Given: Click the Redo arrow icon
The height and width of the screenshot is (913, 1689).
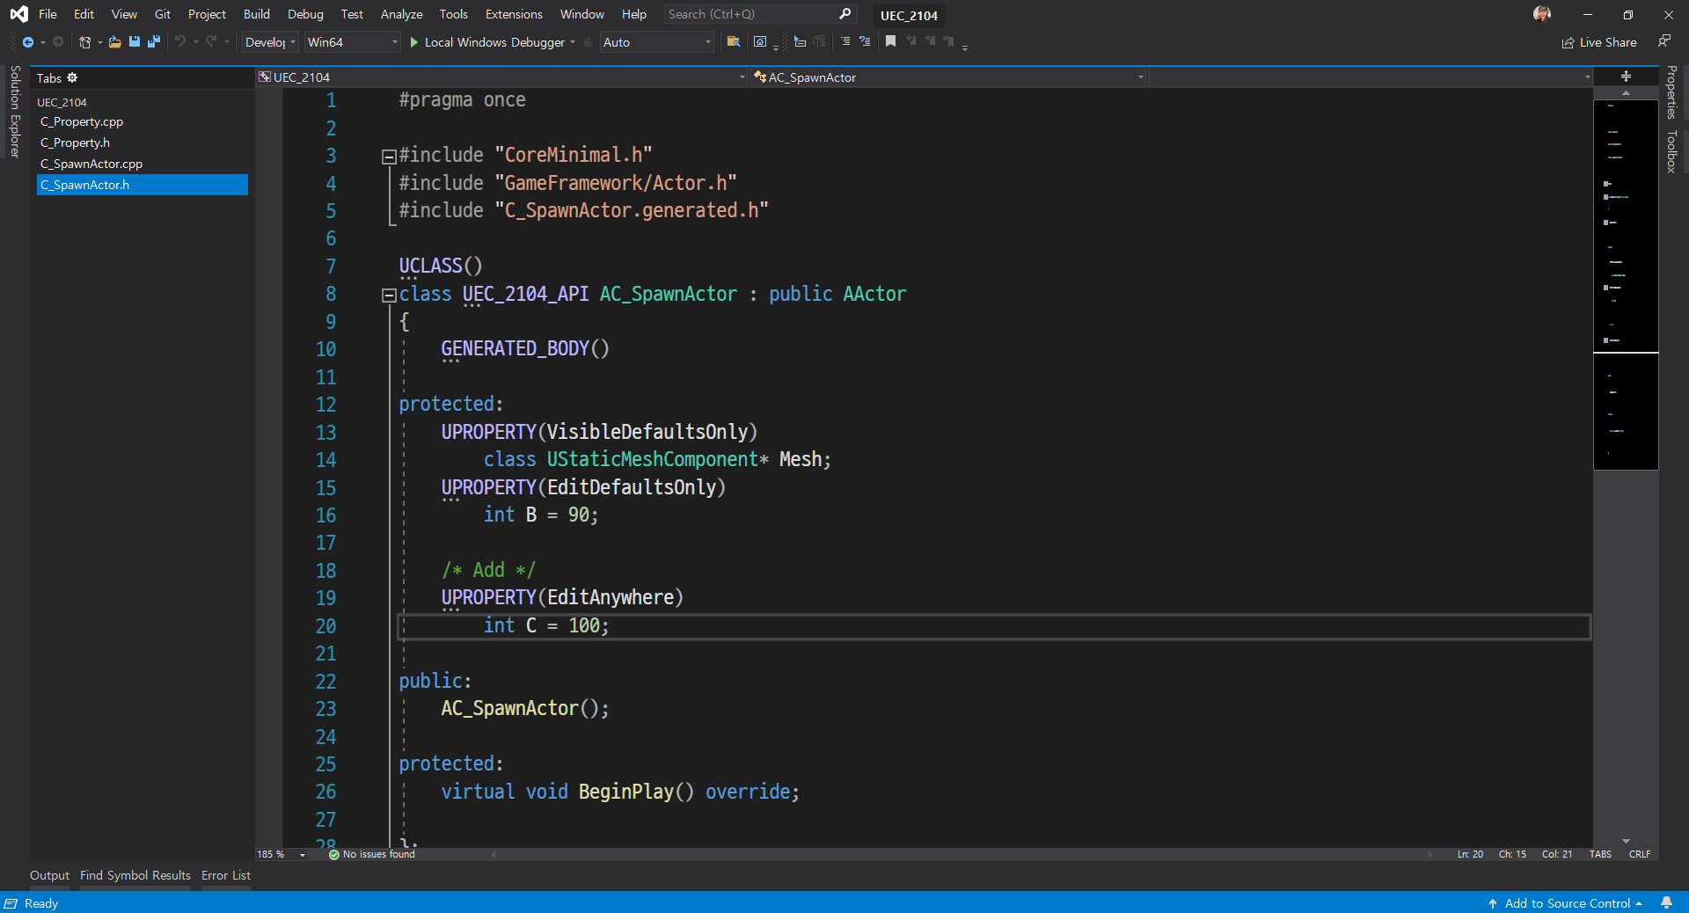Looking at the screenshot, I should pos(211,42).
